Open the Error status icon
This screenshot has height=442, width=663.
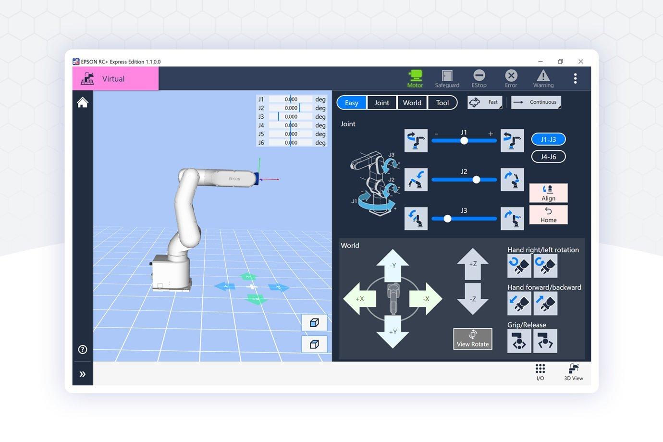511,78
